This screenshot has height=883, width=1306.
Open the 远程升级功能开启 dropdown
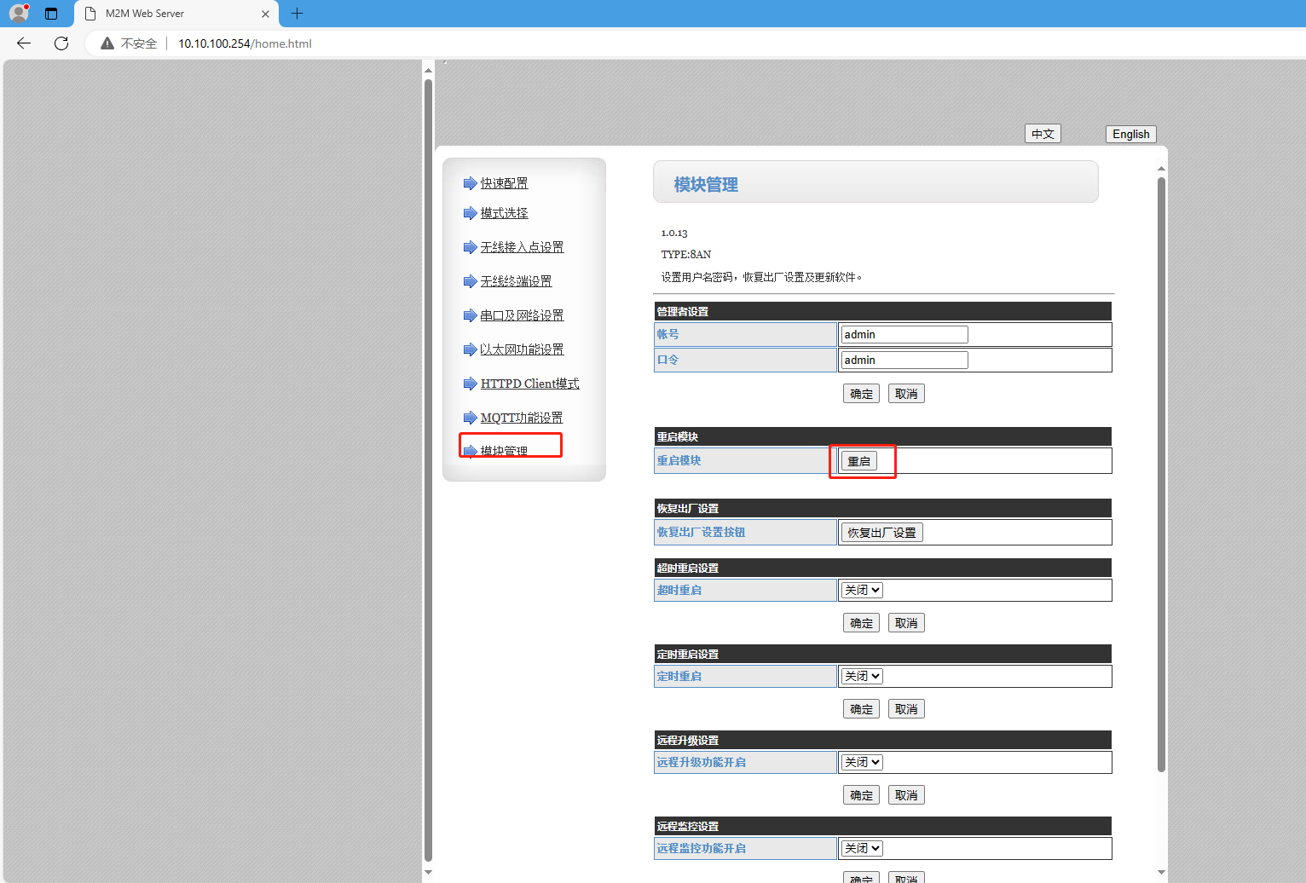pos(862,762)
